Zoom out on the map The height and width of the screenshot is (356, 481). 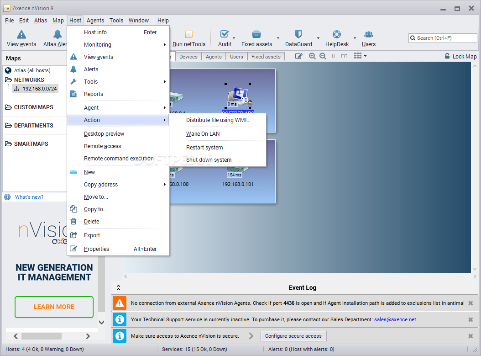323,56
